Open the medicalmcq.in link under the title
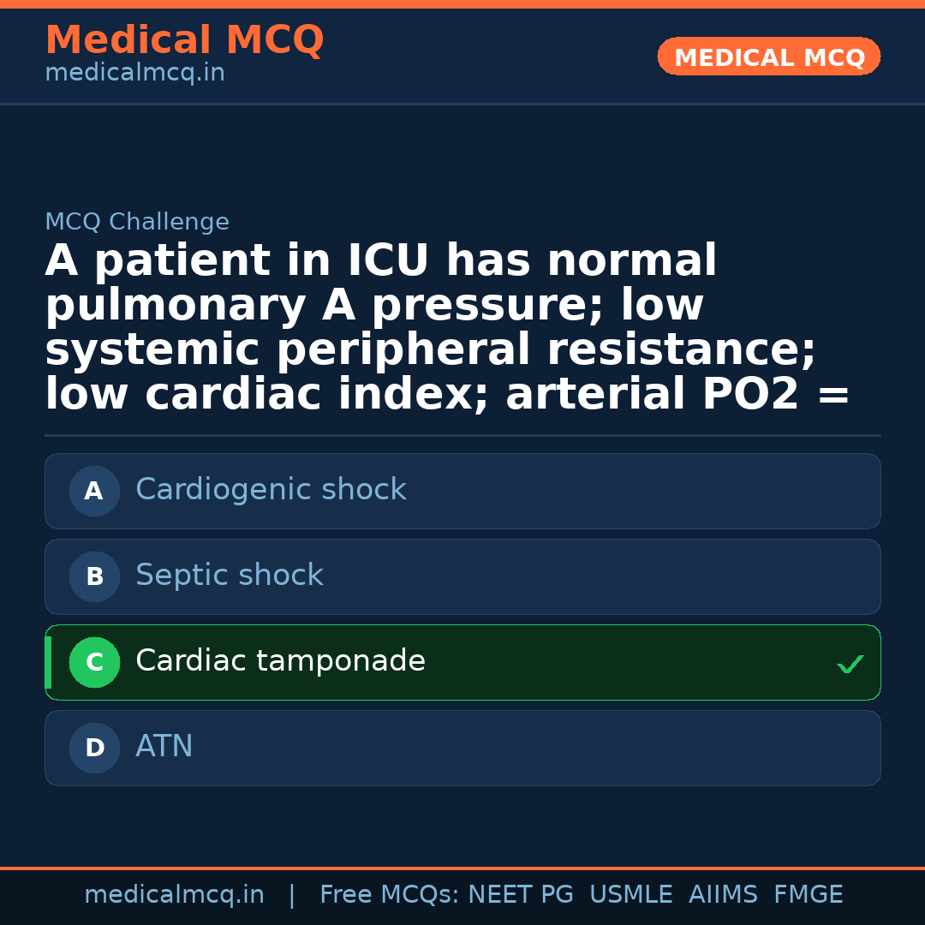Screen dimensions: 925x925 click(x=134, y=74)
